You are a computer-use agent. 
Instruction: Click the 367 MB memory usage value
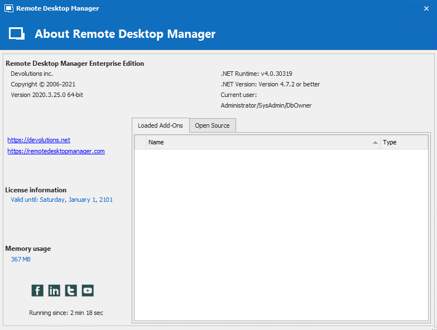(21, 259)
